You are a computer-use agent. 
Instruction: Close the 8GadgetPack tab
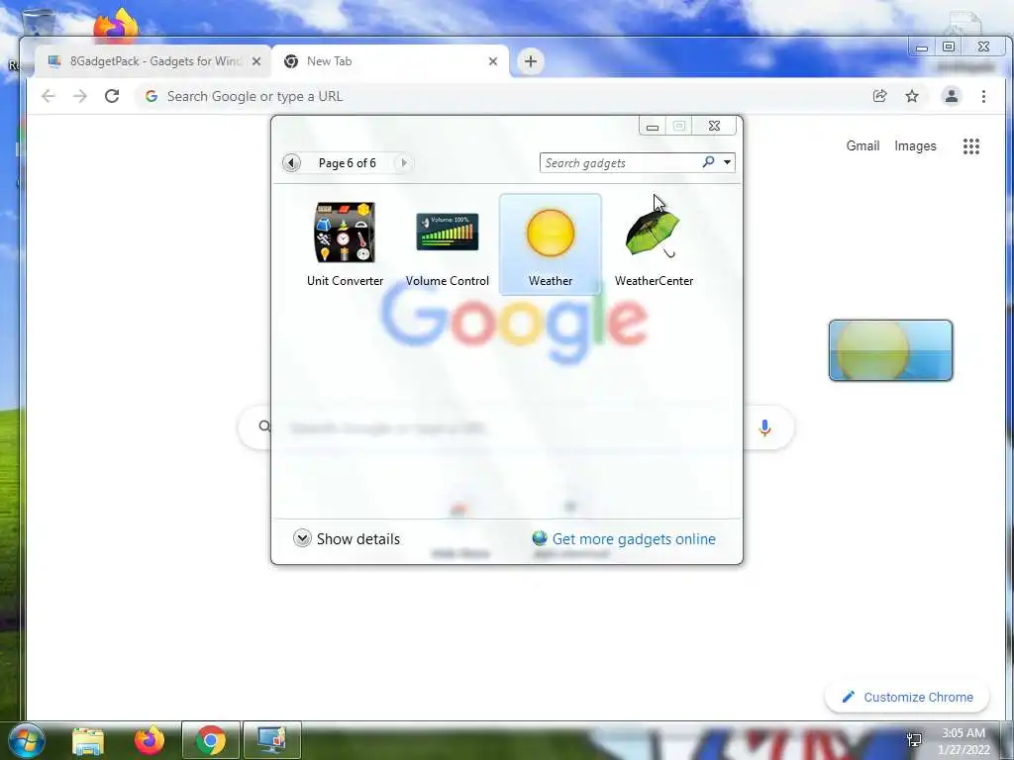[256, 61]
